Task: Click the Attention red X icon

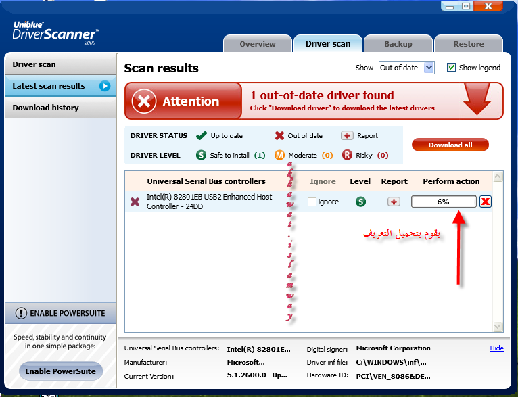Action: [x=144, y=101]
